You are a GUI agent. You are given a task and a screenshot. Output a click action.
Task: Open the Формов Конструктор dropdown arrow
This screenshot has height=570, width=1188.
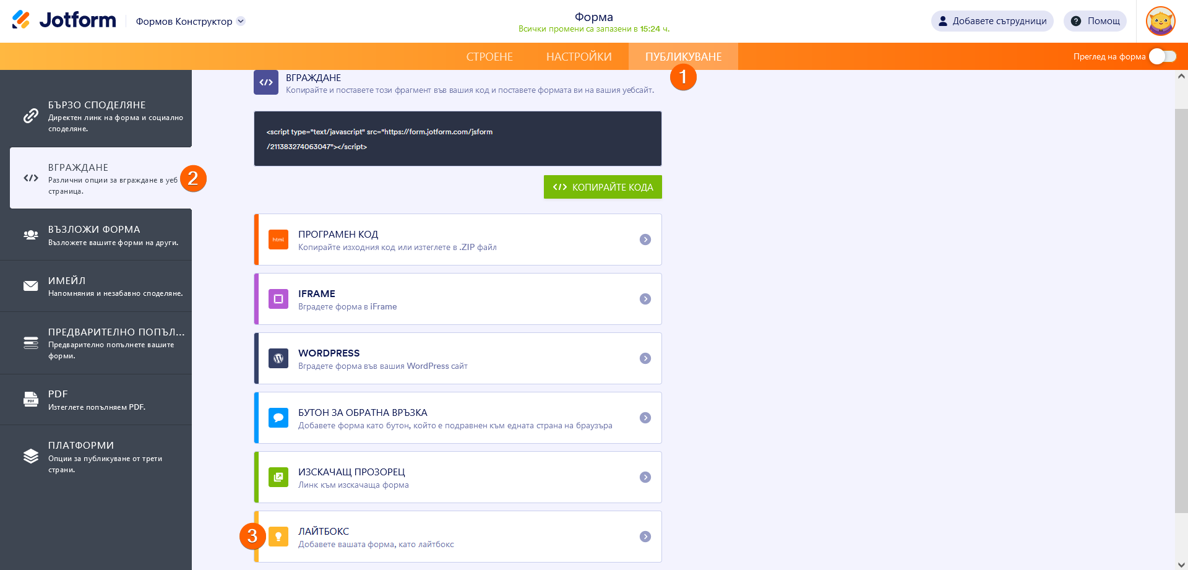pyautogui.click(x=241, y=21)
